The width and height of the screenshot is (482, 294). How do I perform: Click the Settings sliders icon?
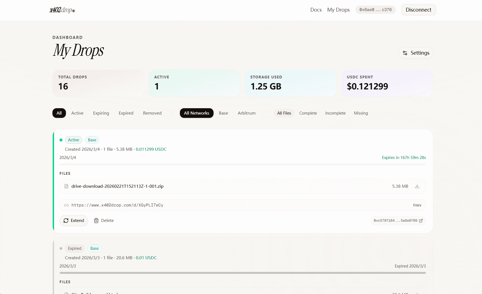[405, 53]
